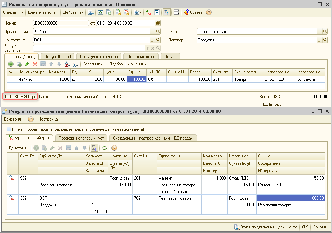Viewport: 332px width, 233px height.
Task: Open the Счета учета расчетов tab
Action: [x=99, y=57]
